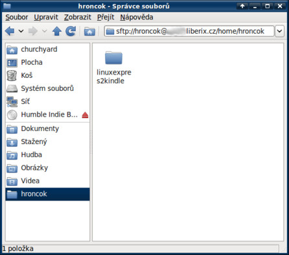Eject the Humble Indie B... disc

click(x=85, y=115)
